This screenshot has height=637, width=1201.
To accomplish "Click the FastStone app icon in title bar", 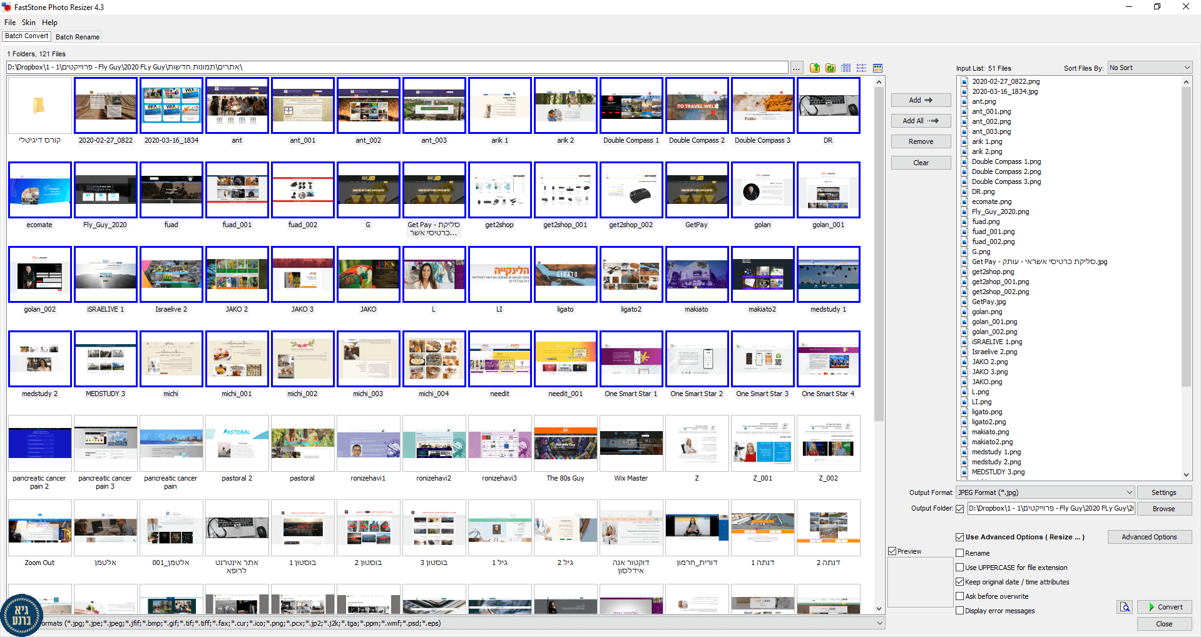I will click(x=7, y=7).
